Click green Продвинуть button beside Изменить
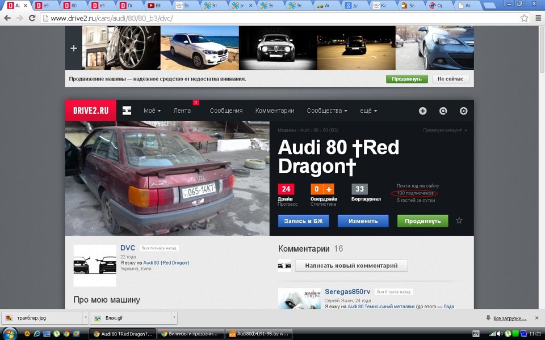The image size is (545, 340). pyautogui.click(x=422, y=220)
